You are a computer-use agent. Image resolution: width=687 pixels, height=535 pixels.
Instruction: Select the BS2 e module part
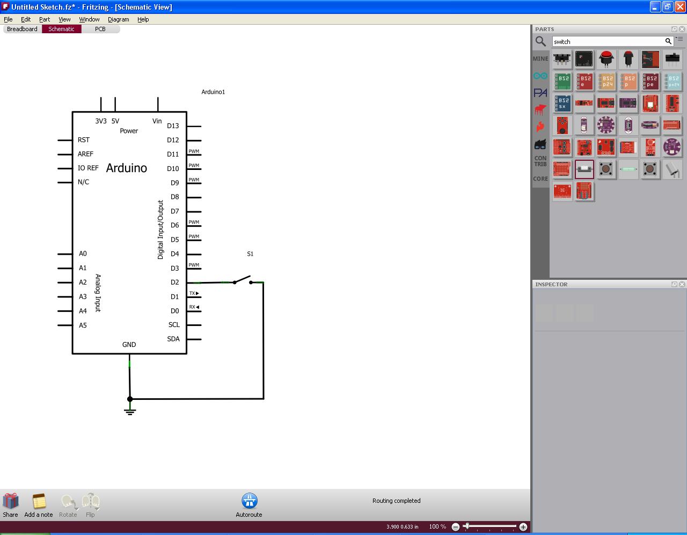click(584, 81)
